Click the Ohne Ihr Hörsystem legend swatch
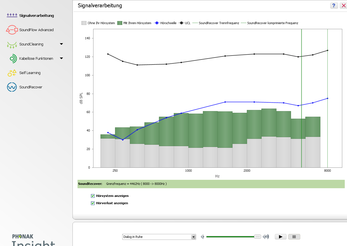The height and width of the screenshot is (246, 347). pos(84,23)
